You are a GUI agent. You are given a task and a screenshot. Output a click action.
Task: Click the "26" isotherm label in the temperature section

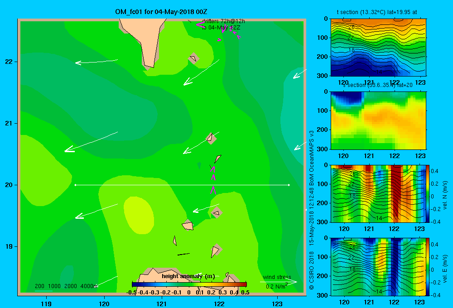[352, 27]
